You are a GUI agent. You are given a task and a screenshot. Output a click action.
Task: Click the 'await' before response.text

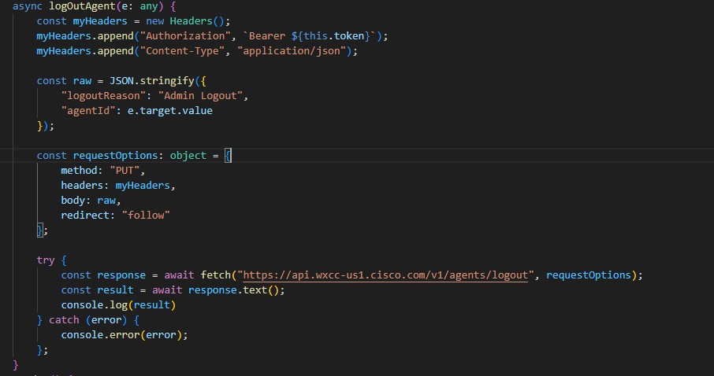click(x=166, y=290)
